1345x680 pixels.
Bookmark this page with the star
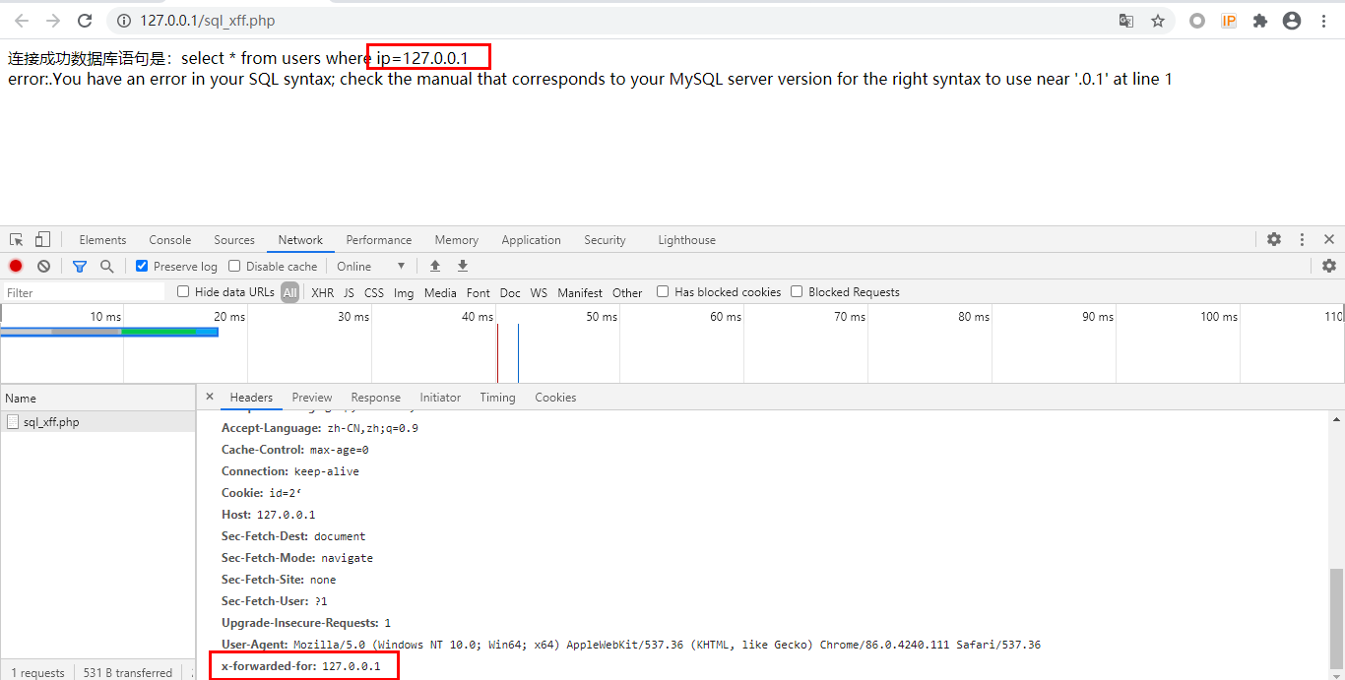[1157, 20]
